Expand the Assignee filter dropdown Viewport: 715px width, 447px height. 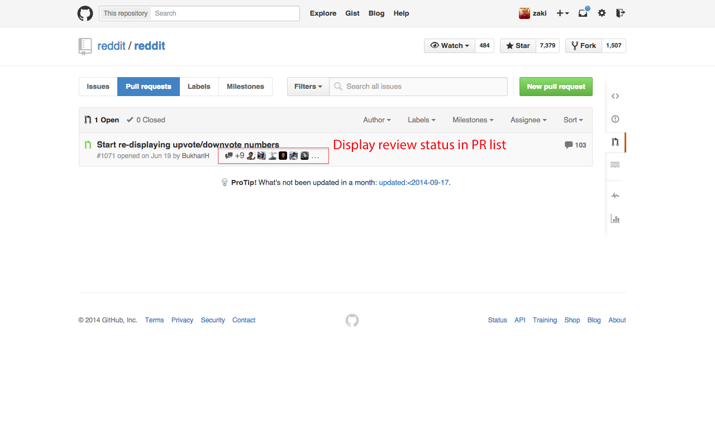528,120
